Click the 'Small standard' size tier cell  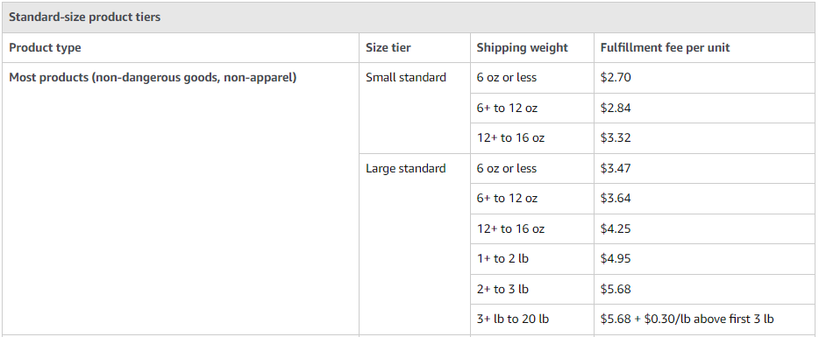click(x=406, y=78)
